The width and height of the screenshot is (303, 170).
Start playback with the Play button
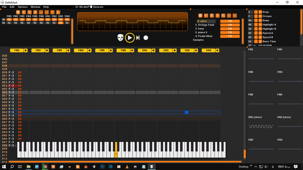pyautogui.click(x=130, y=38)
